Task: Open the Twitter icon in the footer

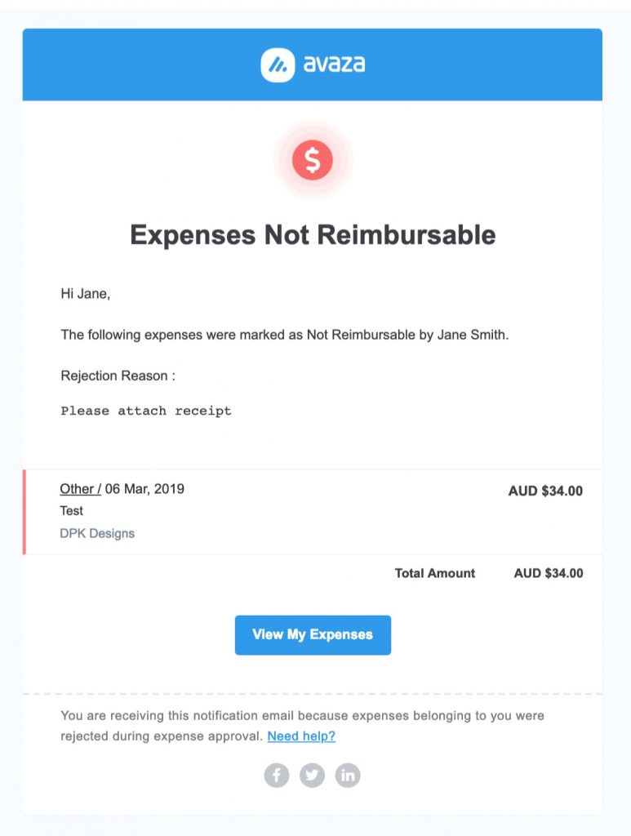Action: [312, 775]
